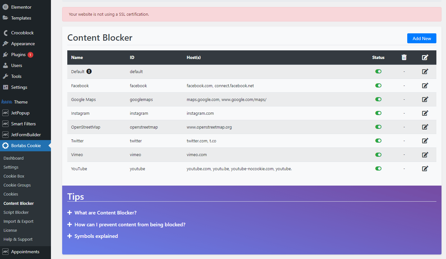The height and width of the screenshot is (259, 446).
Task: Click the 'vimeo.com' host cell
Action: pos(197,155)
